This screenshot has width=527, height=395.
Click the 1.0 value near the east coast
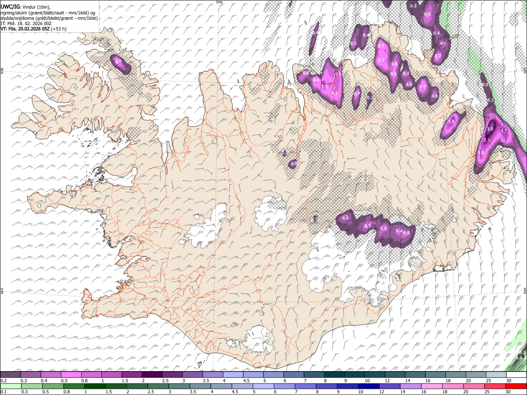(x=481, y=153)
